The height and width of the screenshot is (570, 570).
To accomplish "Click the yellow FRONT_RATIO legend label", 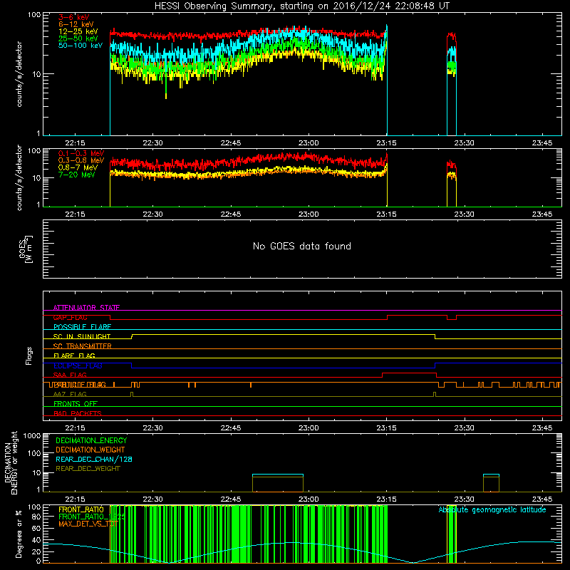I will (81, 509).
